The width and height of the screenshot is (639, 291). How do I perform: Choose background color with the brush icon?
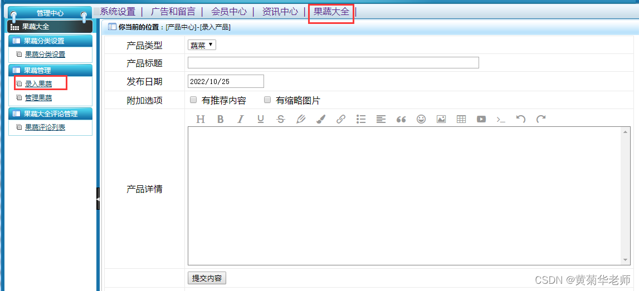[321, 119]
